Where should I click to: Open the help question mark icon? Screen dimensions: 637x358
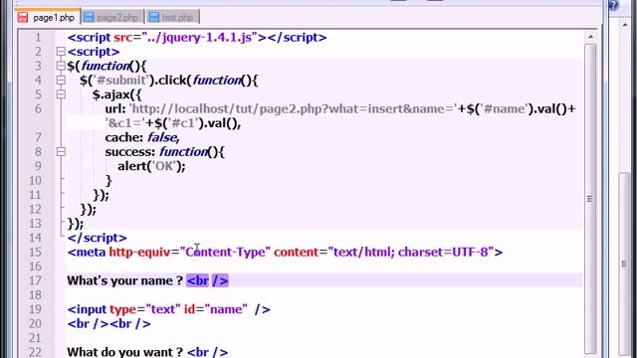coord(613,6)
